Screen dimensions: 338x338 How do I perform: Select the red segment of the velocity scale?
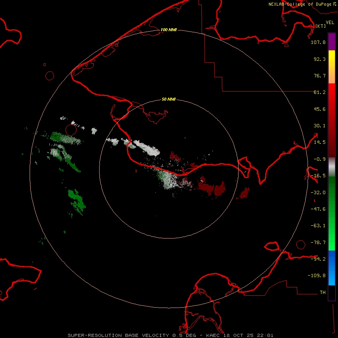tap(332, 120)
